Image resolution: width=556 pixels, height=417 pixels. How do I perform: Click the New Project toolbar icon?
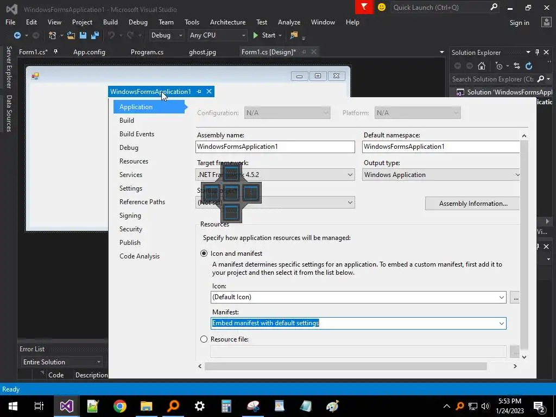pyautogui.click(x=53, y=35)
